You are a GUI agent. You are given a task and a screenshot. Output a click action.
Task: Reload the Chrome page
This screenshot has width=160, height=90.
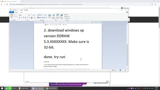pyautogui.click(x=7, y=4)
